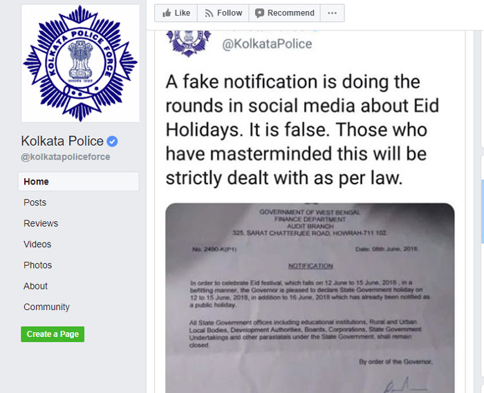Viewport: 484px width, 393px height.
Task: Open the fake notification document image
Action: (x=310, y=298)
